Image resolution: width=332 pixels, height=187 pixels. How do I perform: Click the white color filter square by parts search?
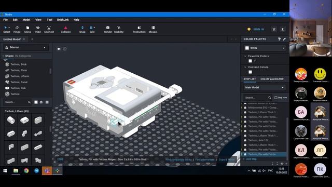36,102
